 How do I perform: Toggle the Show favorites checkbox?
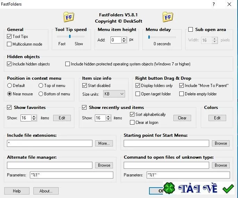pyautogui.click(x=9, y=108)
